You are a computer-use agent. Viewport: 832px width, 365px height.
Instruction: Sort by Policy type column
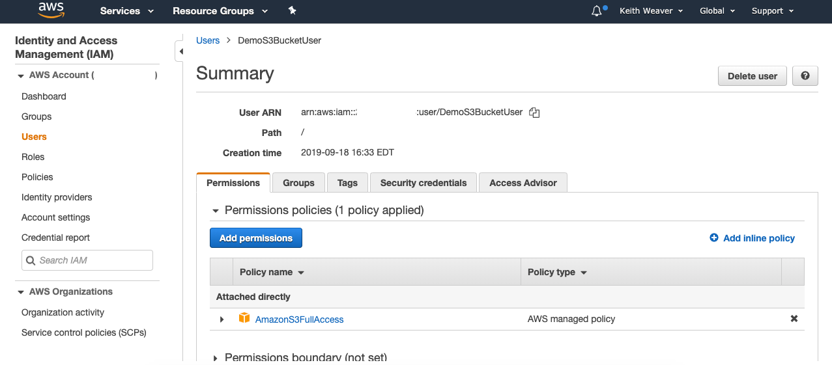[557, 272]
